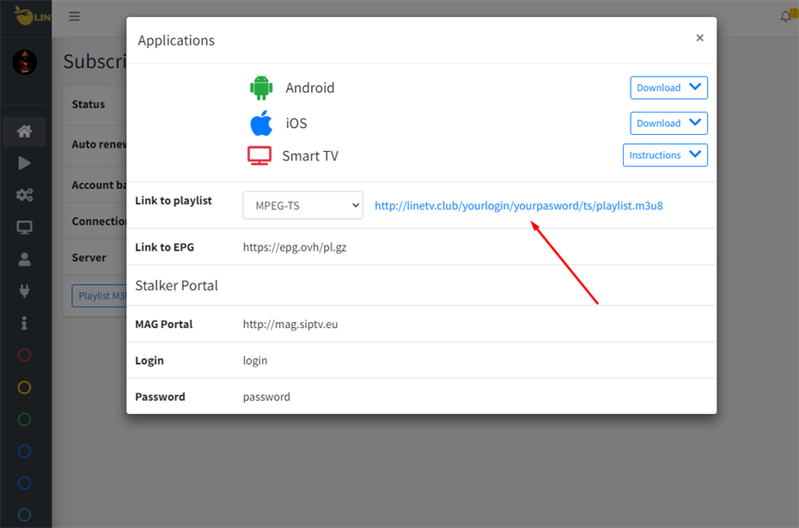Open the linetv.club playlist m3u8 link
The height and width of the screenshot is (528, 799).
coord(519,206)
